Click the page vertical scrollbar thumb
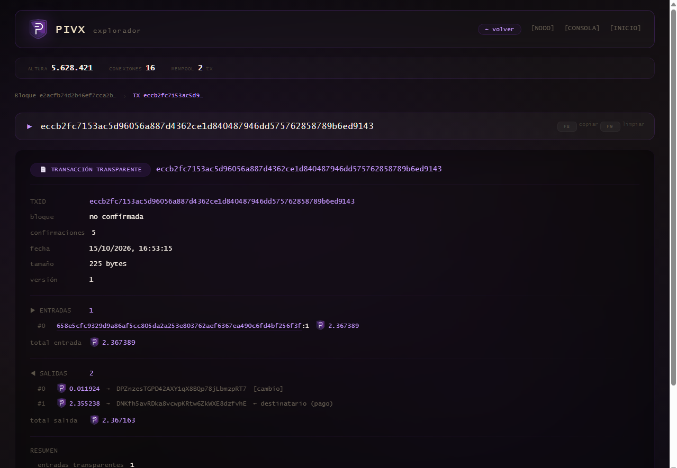Viewport: 677px width, 468px height. [x=673, y=197]
